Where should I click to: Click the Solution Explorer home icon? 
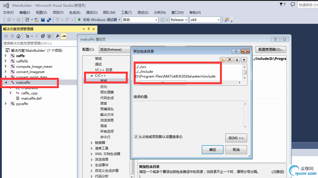(18, 36)
